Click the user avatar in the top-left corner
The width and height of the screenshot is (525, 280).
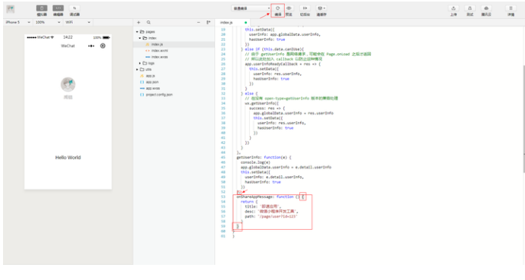11,9
